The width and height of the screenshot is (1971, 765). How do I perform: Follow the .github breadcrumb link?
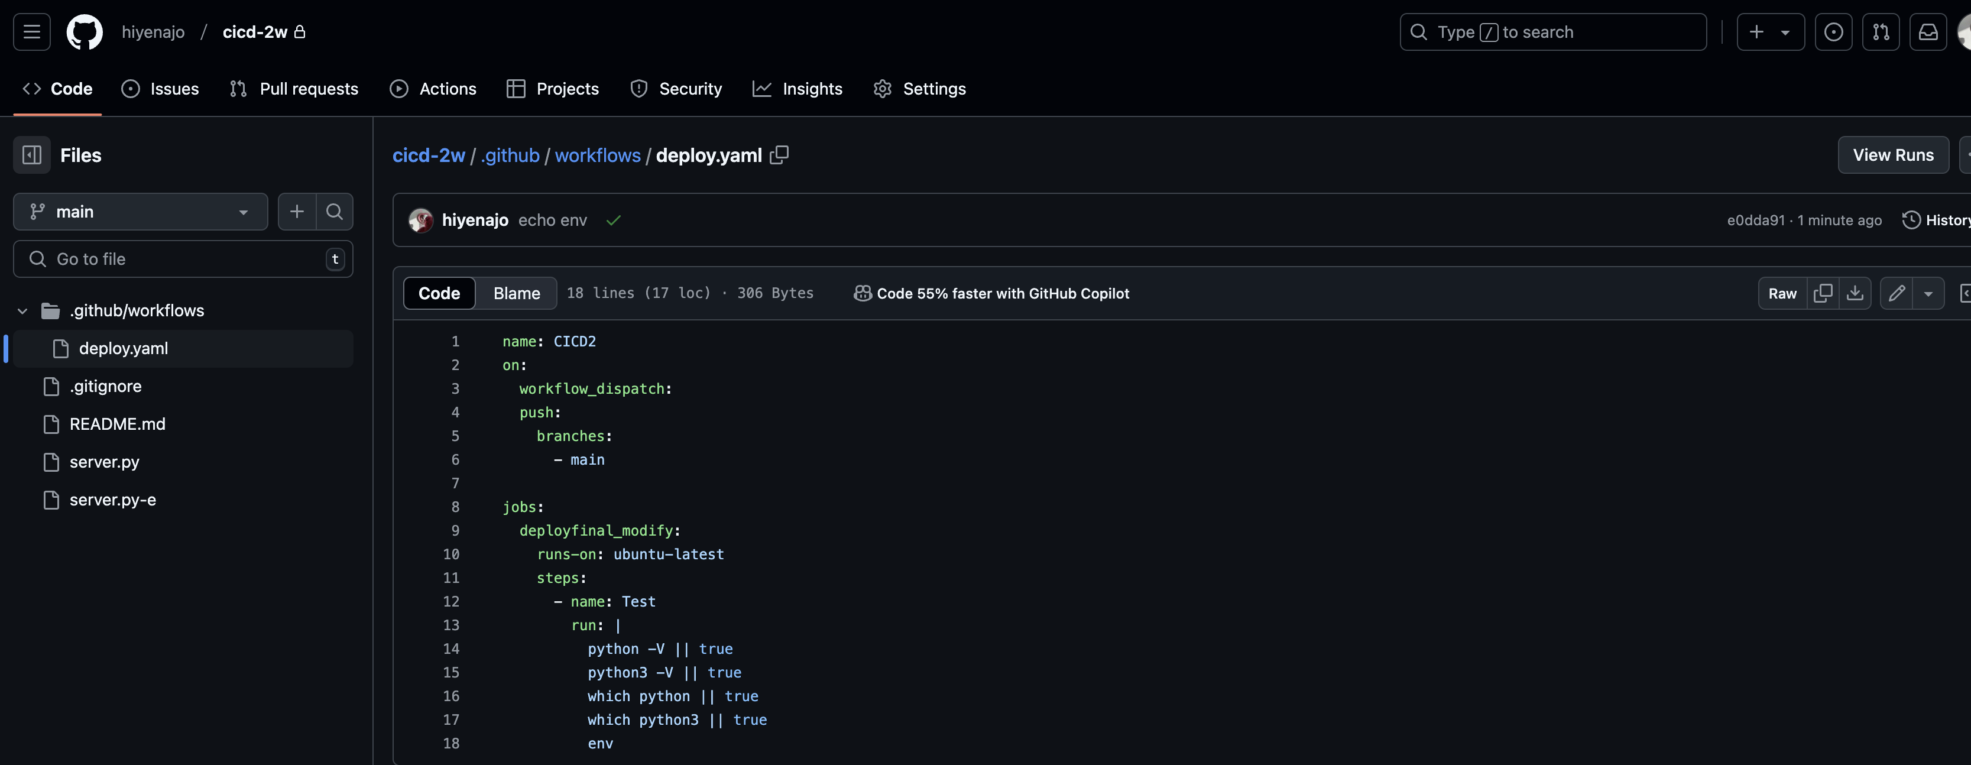click(x=510, y=155)
